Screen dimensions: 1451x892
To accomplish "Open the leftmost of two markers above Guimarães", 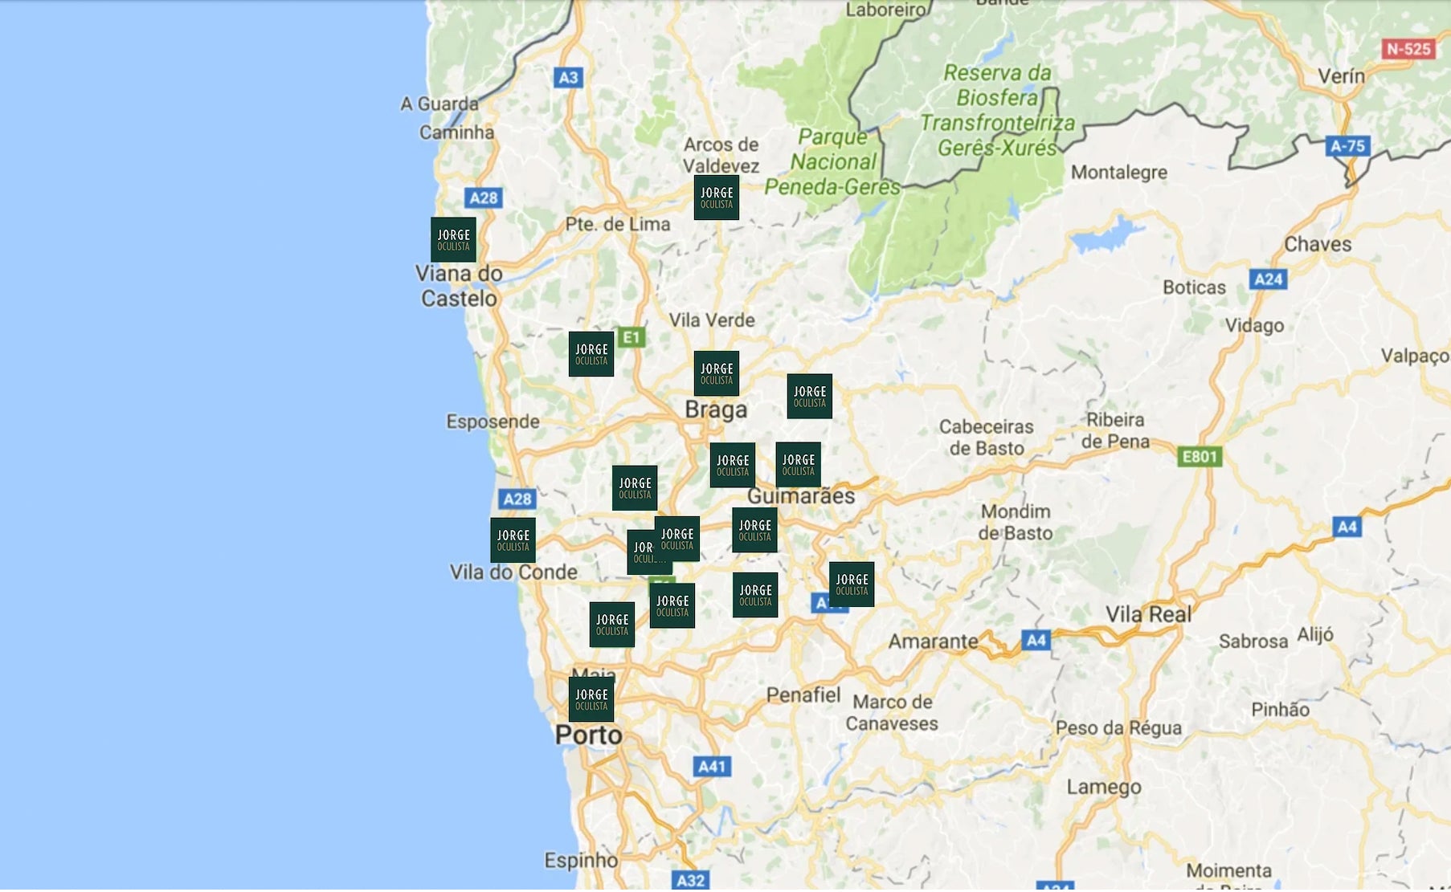I will tap(732, 465).
